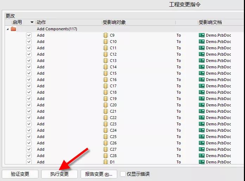Viewport: 245px width, 181px height.
Task: Uncheck the enable checkbox for C10
Action: point(29,42)
